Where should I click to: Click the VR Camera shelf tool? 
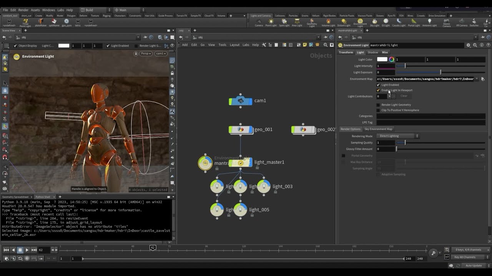(x=461, y=23)
